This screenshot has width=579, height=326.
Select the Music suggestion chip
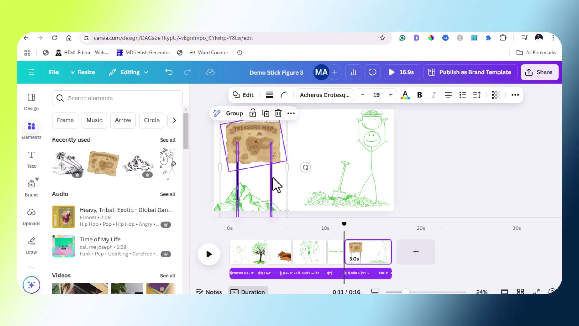coord(94,120)
